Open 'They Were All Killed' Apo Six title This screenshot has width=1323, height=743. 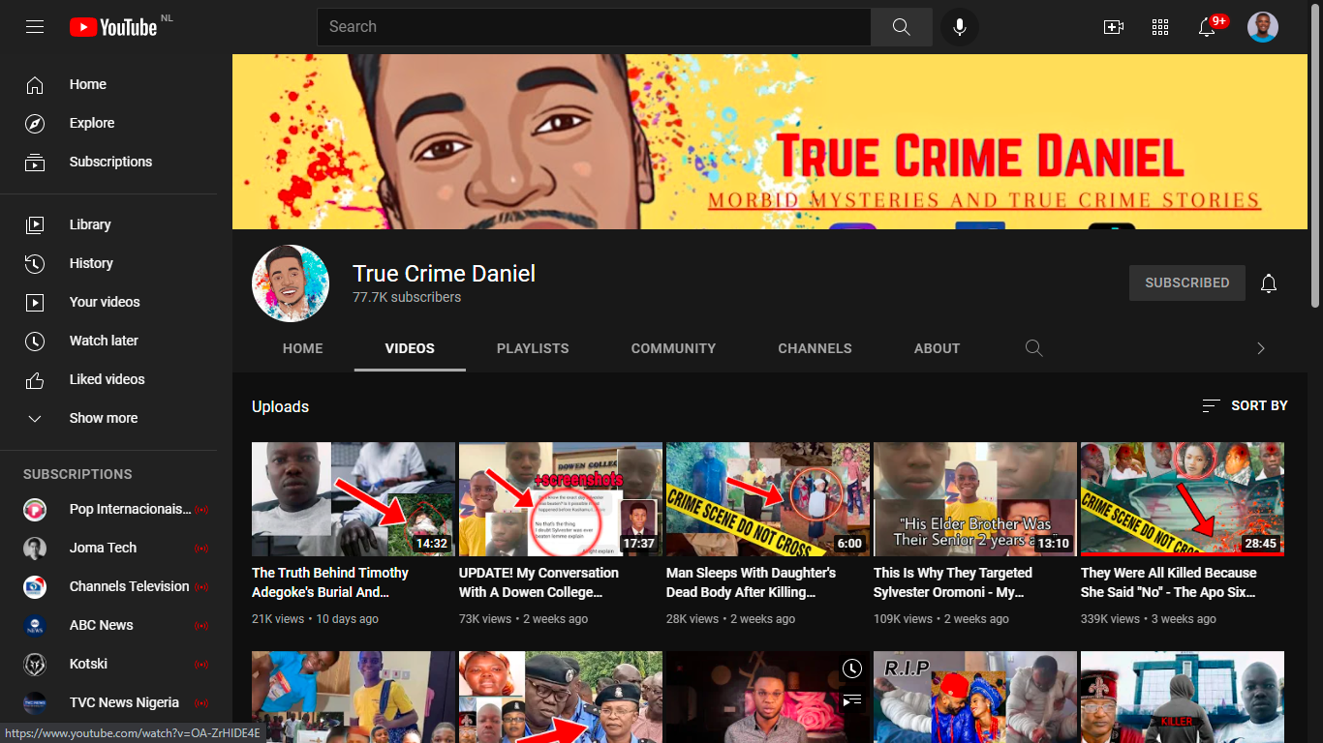coord(1168,582)
